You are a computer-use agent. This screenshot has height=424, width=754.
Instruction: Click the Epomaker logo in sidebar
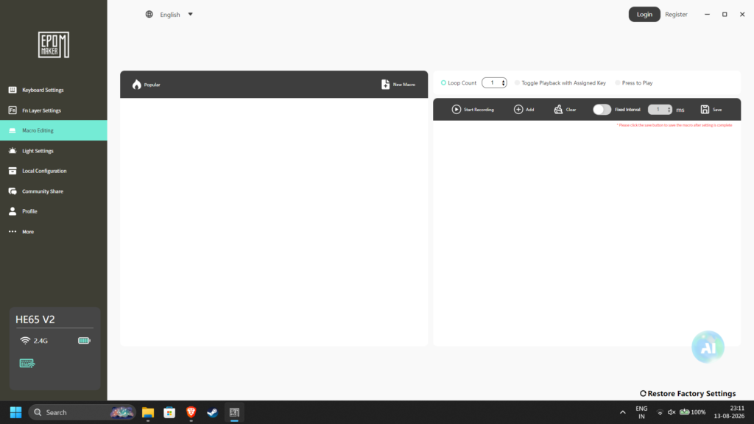point(53,45)
